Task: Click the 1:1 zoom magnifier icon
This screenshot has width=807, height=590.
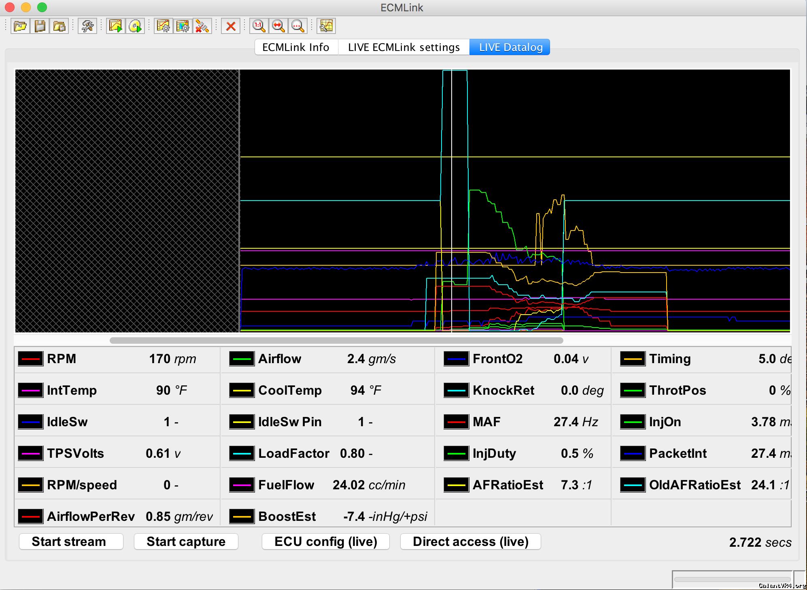Action: (259, 26)
